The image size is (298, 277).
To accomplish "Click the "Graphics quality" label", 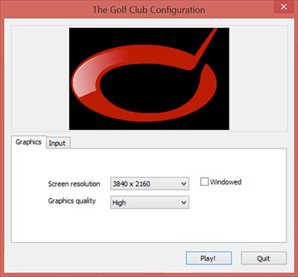I will (x=72, y=201).
